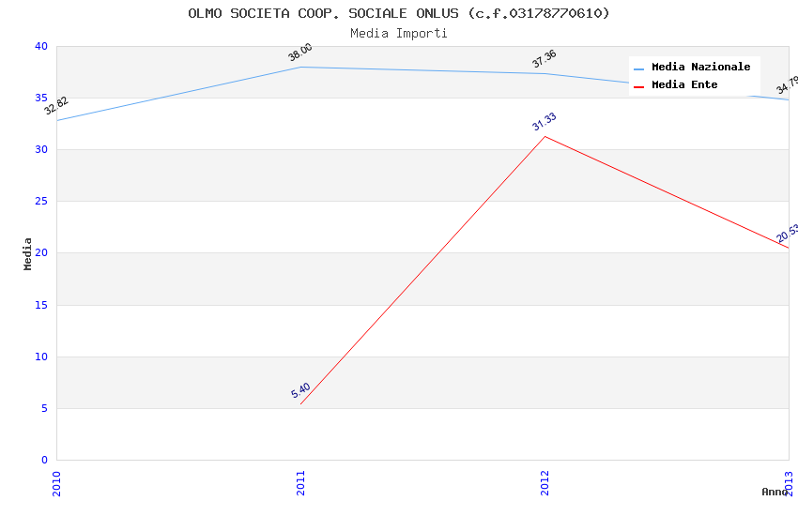This screenshot has width=798, height=516.
Task: Select the 40 y-axis tick label
Action: (x=40, y=46)
